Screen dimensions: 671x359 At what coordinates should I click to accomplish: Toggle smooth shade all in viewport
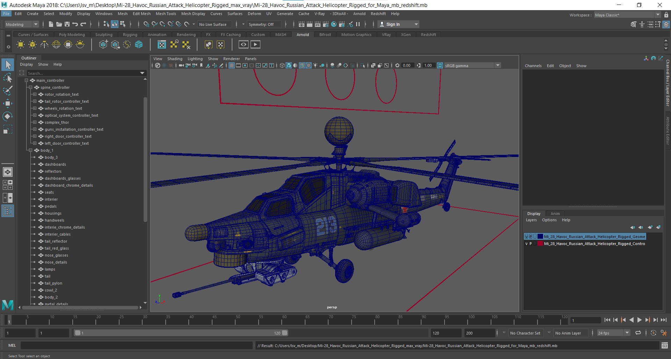[x=289, y=65]
